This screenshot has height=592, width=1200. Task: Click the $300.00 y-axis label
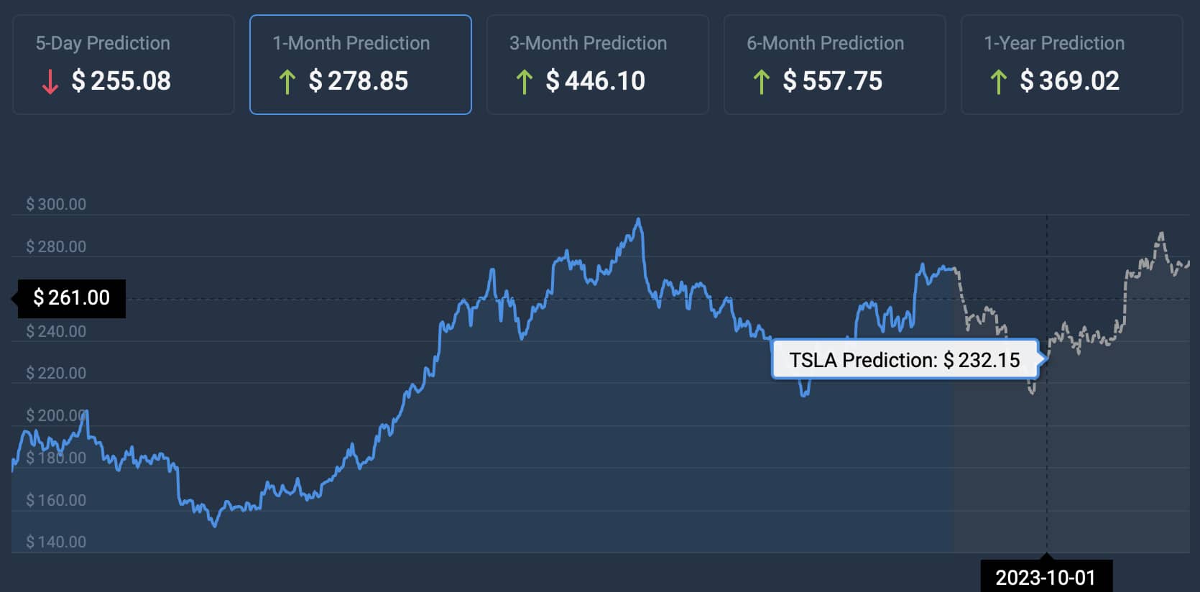point(56,204)
